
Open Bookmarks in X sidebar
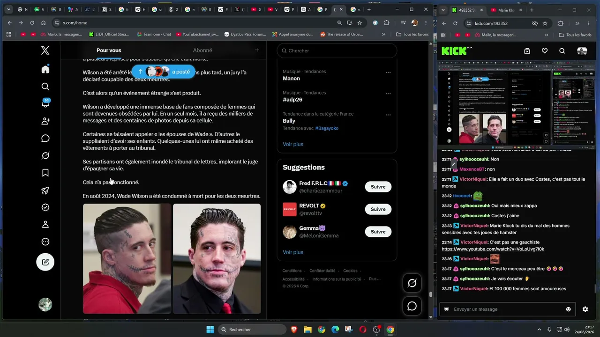(x=45, y=173)
